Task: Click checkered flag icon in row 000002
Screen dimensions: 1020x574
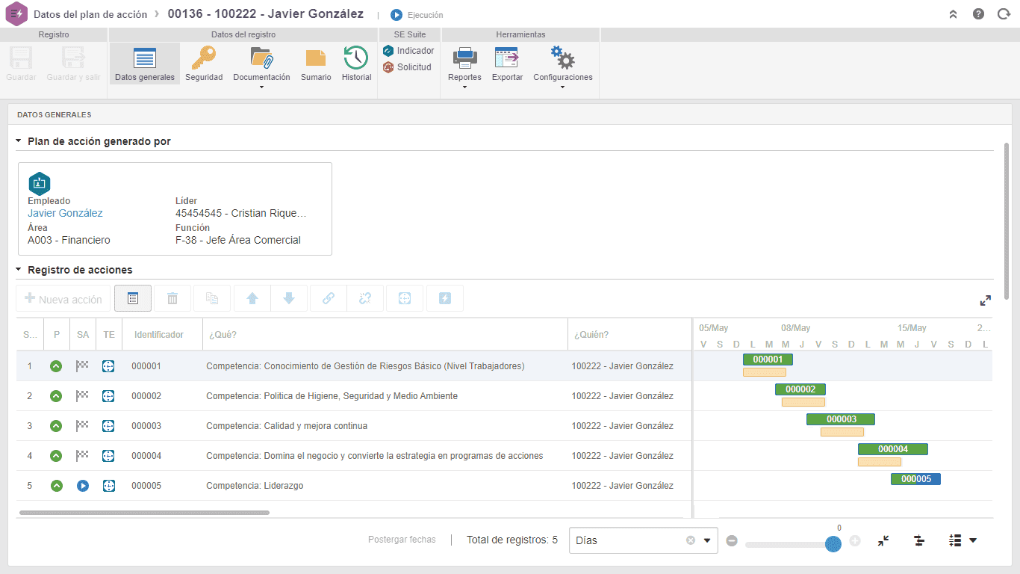Action: pos(82,396)
